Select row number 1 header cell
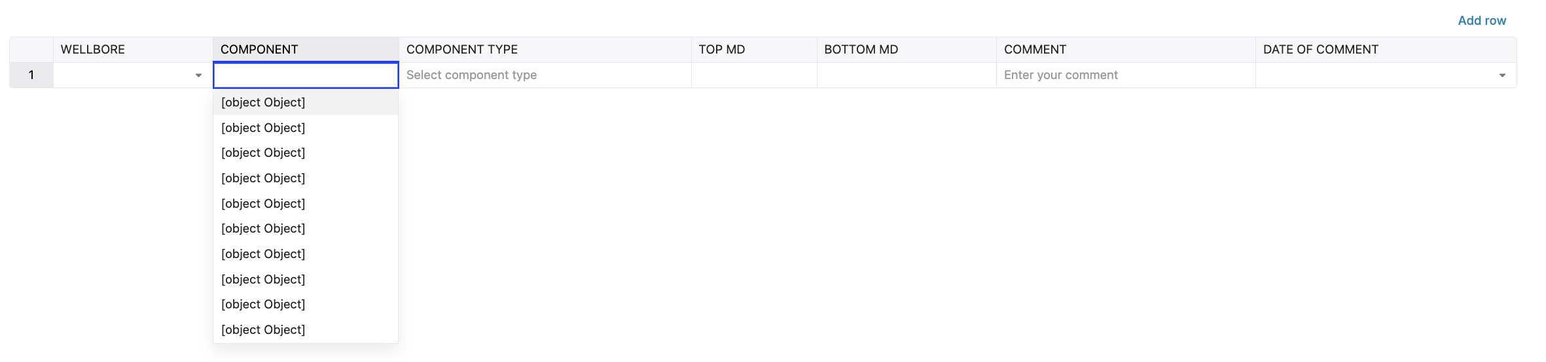The image size is (1546, 362). [x=31, y=75]
